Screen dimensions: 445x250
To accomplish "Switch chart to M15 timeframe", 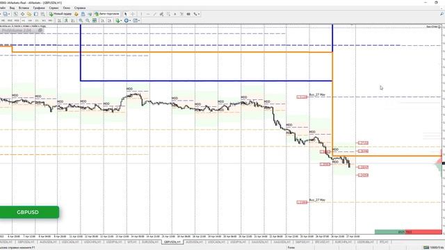I will pyautogui.click(x=10, y=20).
